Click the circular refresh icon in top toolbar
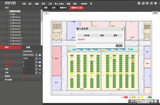 tap(143, 3)
